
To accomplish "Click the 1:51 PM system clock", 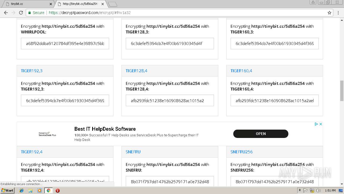I will pos(330,190).
